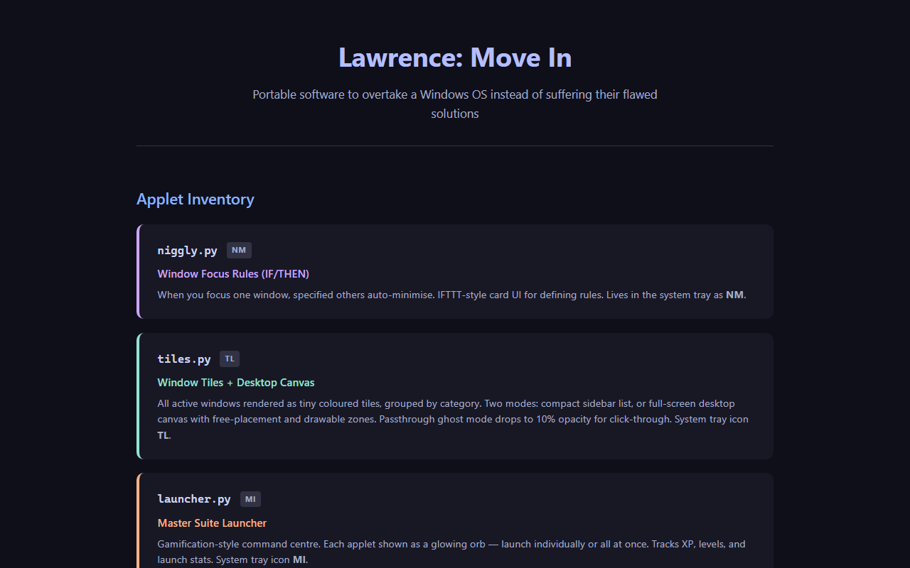Click the Window Tiles + Desktop Canvas subtitle
The width and height of the screenshot is (910, 568).
coord(236,383)
